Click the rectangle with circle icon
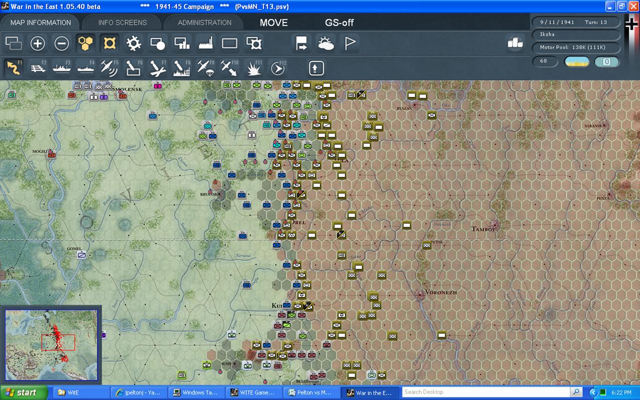Screen dimensions: 640x400 pyautogui.click(x=158, y=43)
